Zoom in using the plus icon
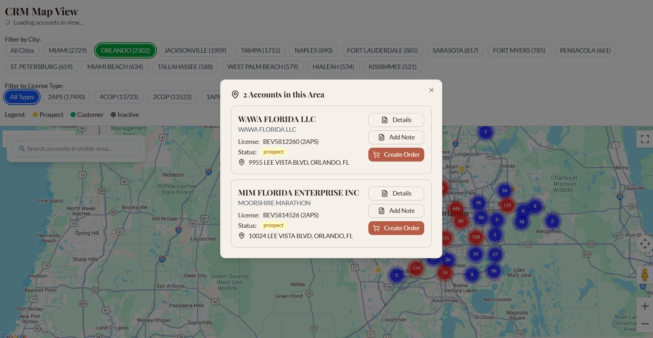The image size is (653, 338). pos(645,306)
